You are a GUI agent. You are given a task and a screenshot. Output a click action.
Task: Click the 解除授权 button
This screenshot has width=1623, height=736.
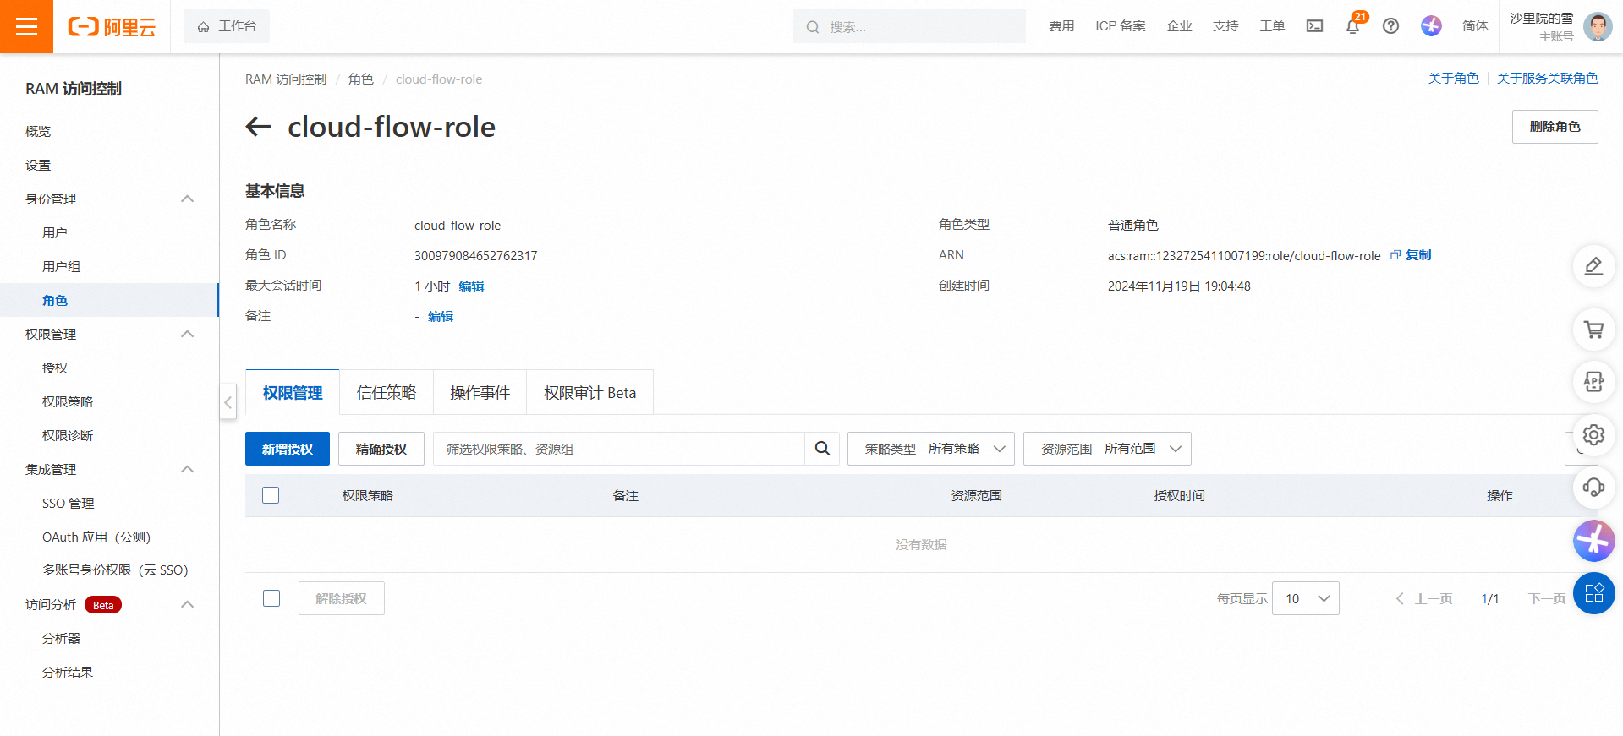click(342, 598)
